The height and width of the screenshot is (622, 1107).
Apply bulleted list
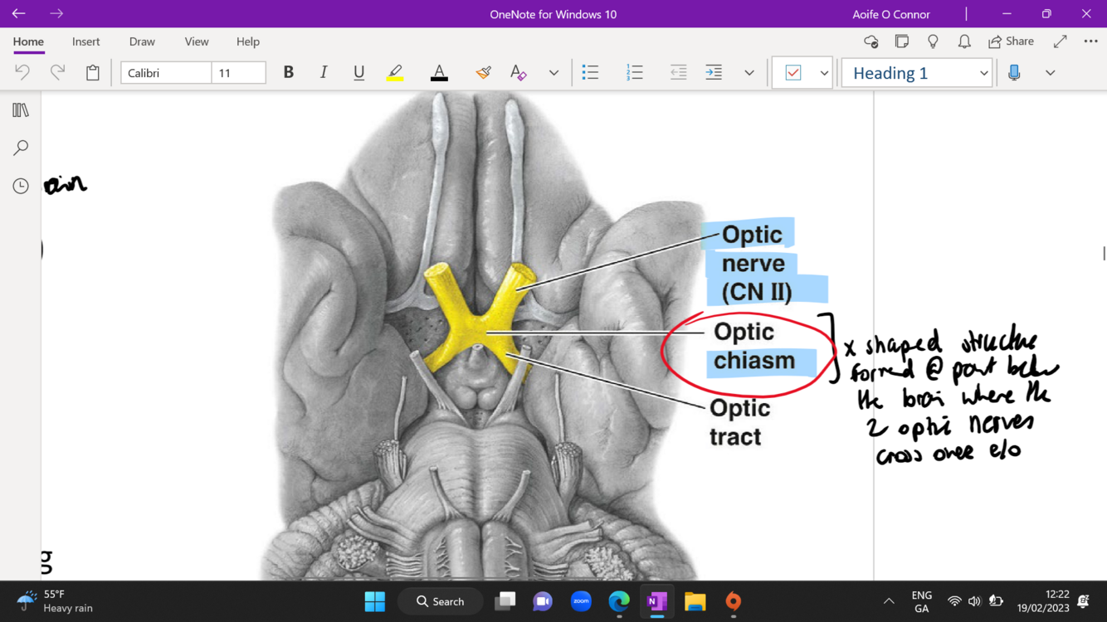(590, 72)
